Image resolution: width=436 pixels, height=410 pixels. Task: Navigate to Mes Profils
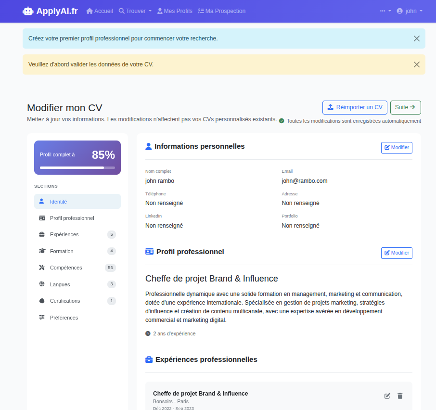tap(175, 11)
